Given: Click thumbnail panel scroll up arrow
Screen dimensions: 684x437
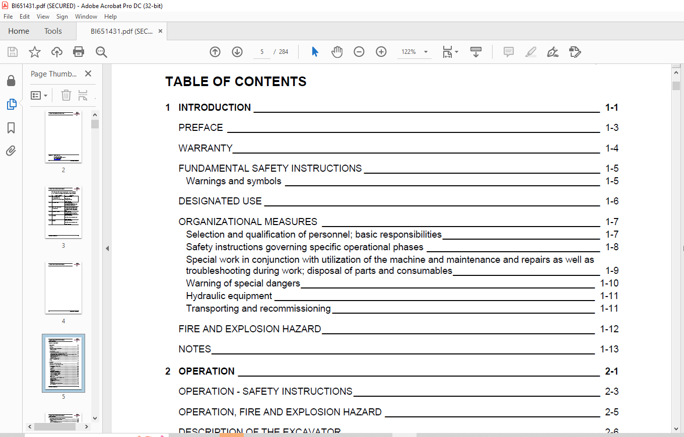Looking at the screenshot, I should click(x=95, y=115).
